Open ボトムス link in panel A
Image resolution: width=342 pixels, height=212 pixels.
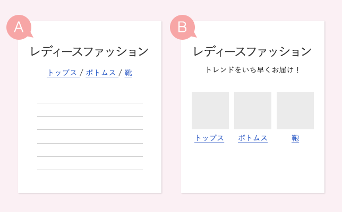point(101,73)
